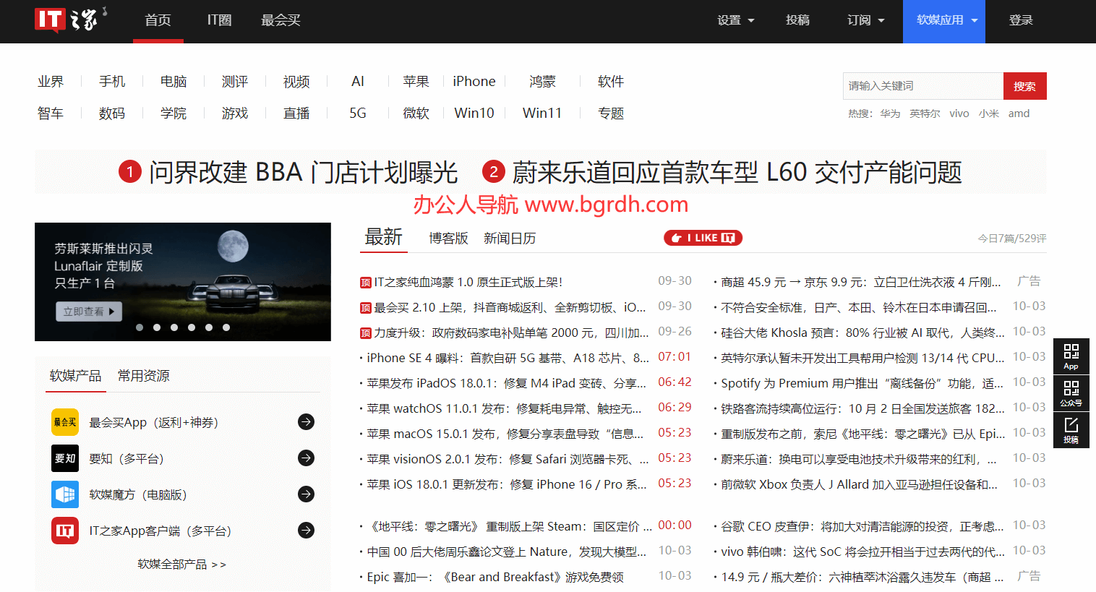Open the 软媒魔方 blue cube icon
This screenshot has height=592, width=1096.
(65, 494)
